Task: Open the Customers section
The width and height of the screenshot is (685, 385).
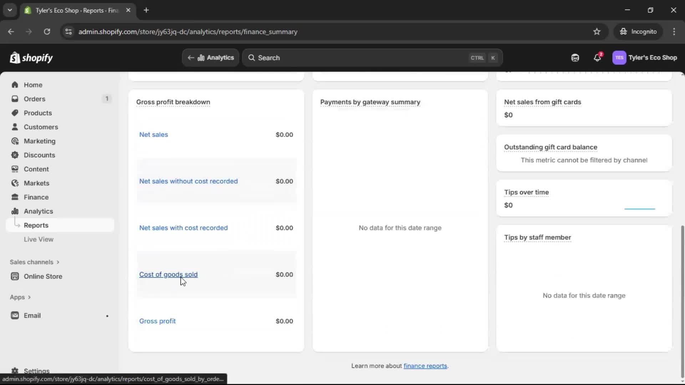Action: point(41,127)
